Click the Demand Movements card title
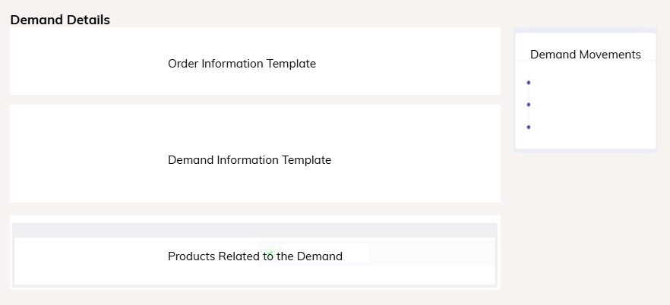This screenshot has width=670, height=305. [585, 55]
